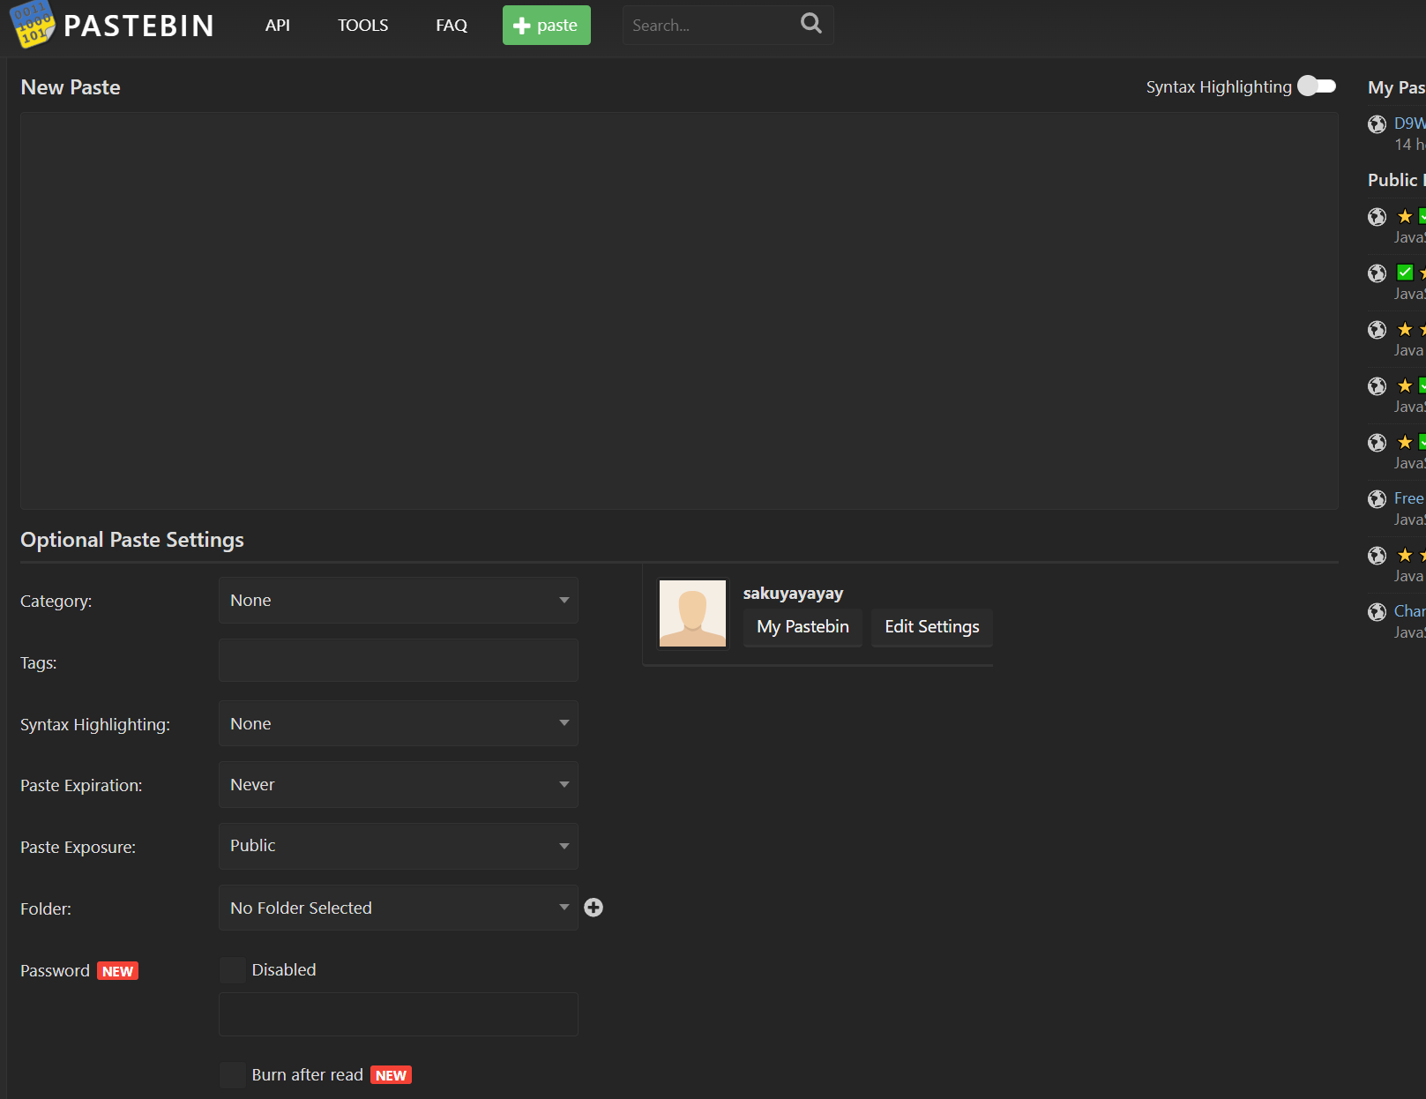Open the Paste Exposure dropdown
Screen dimensions: 1426x1099
[x=399, y=847]
